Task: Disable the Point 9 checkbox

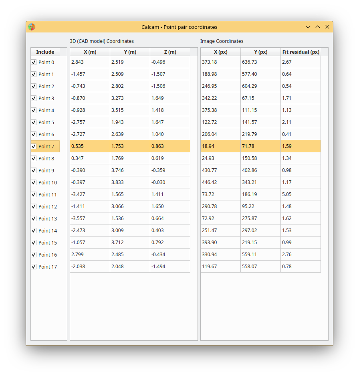Action: click(x=34, y=170)
